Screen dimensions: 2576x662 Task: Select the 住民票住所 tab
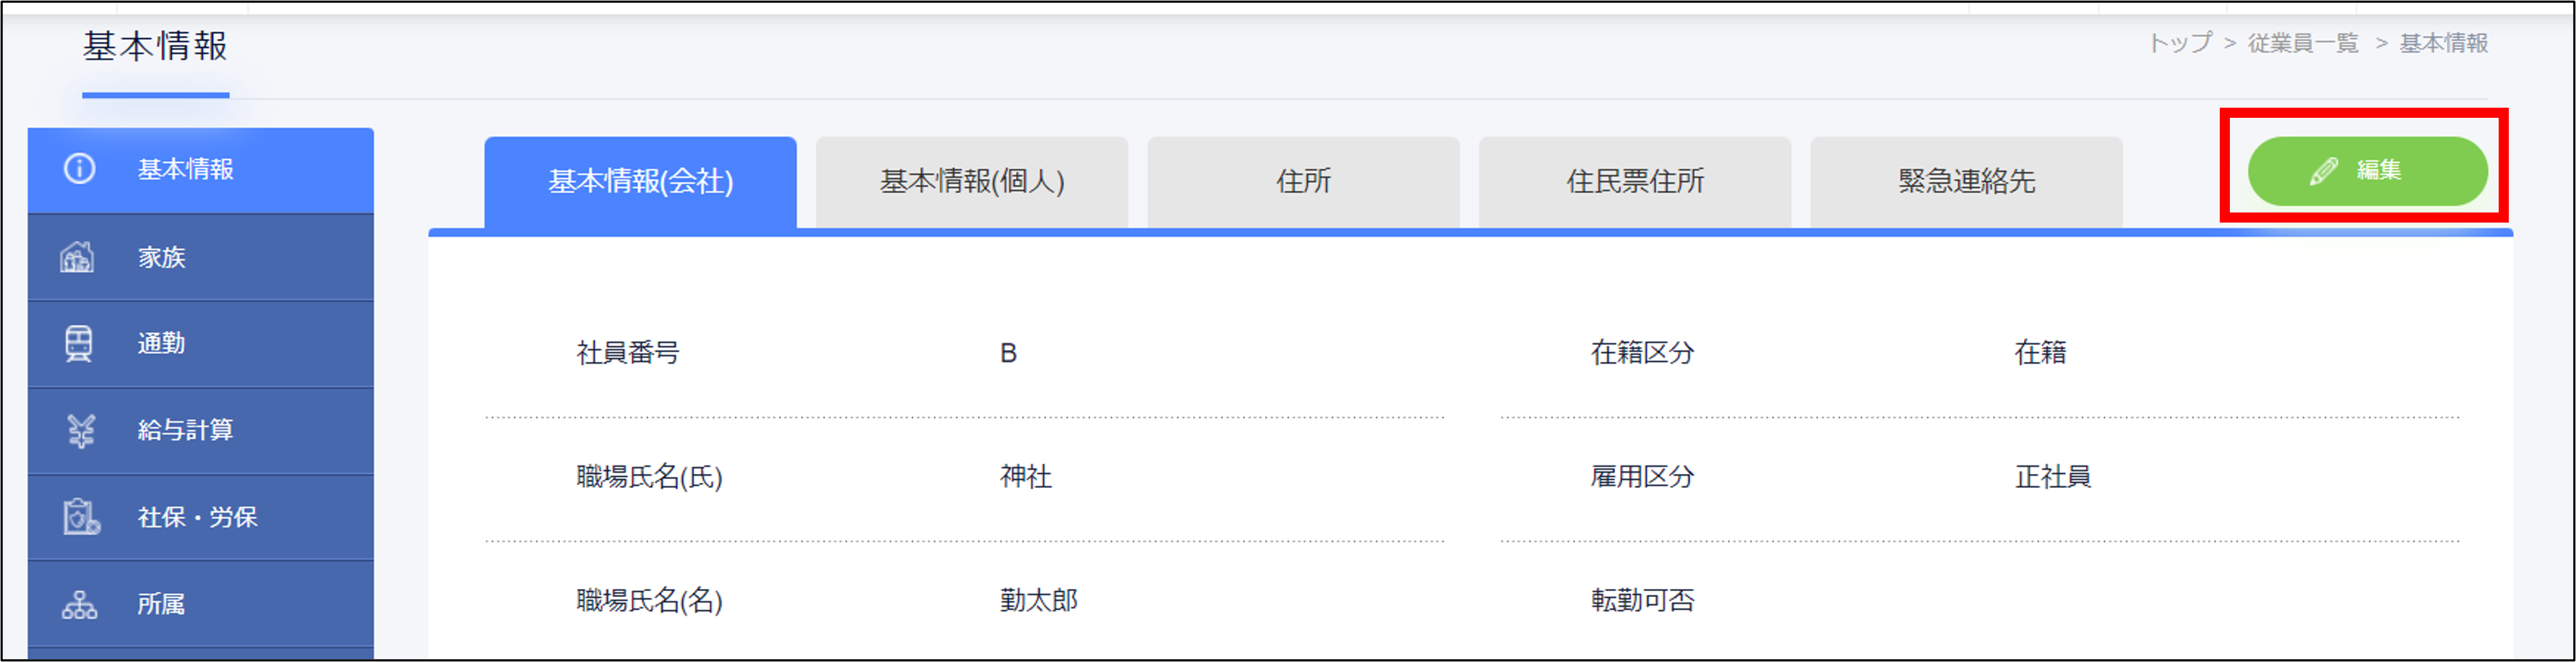(x=1634, y=182)
